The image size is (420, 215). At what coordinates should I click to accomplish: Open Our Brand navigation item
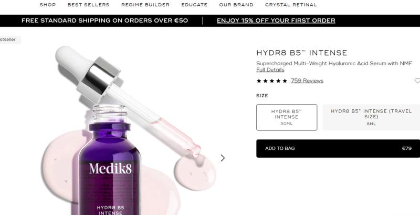[x=236, y=5]
